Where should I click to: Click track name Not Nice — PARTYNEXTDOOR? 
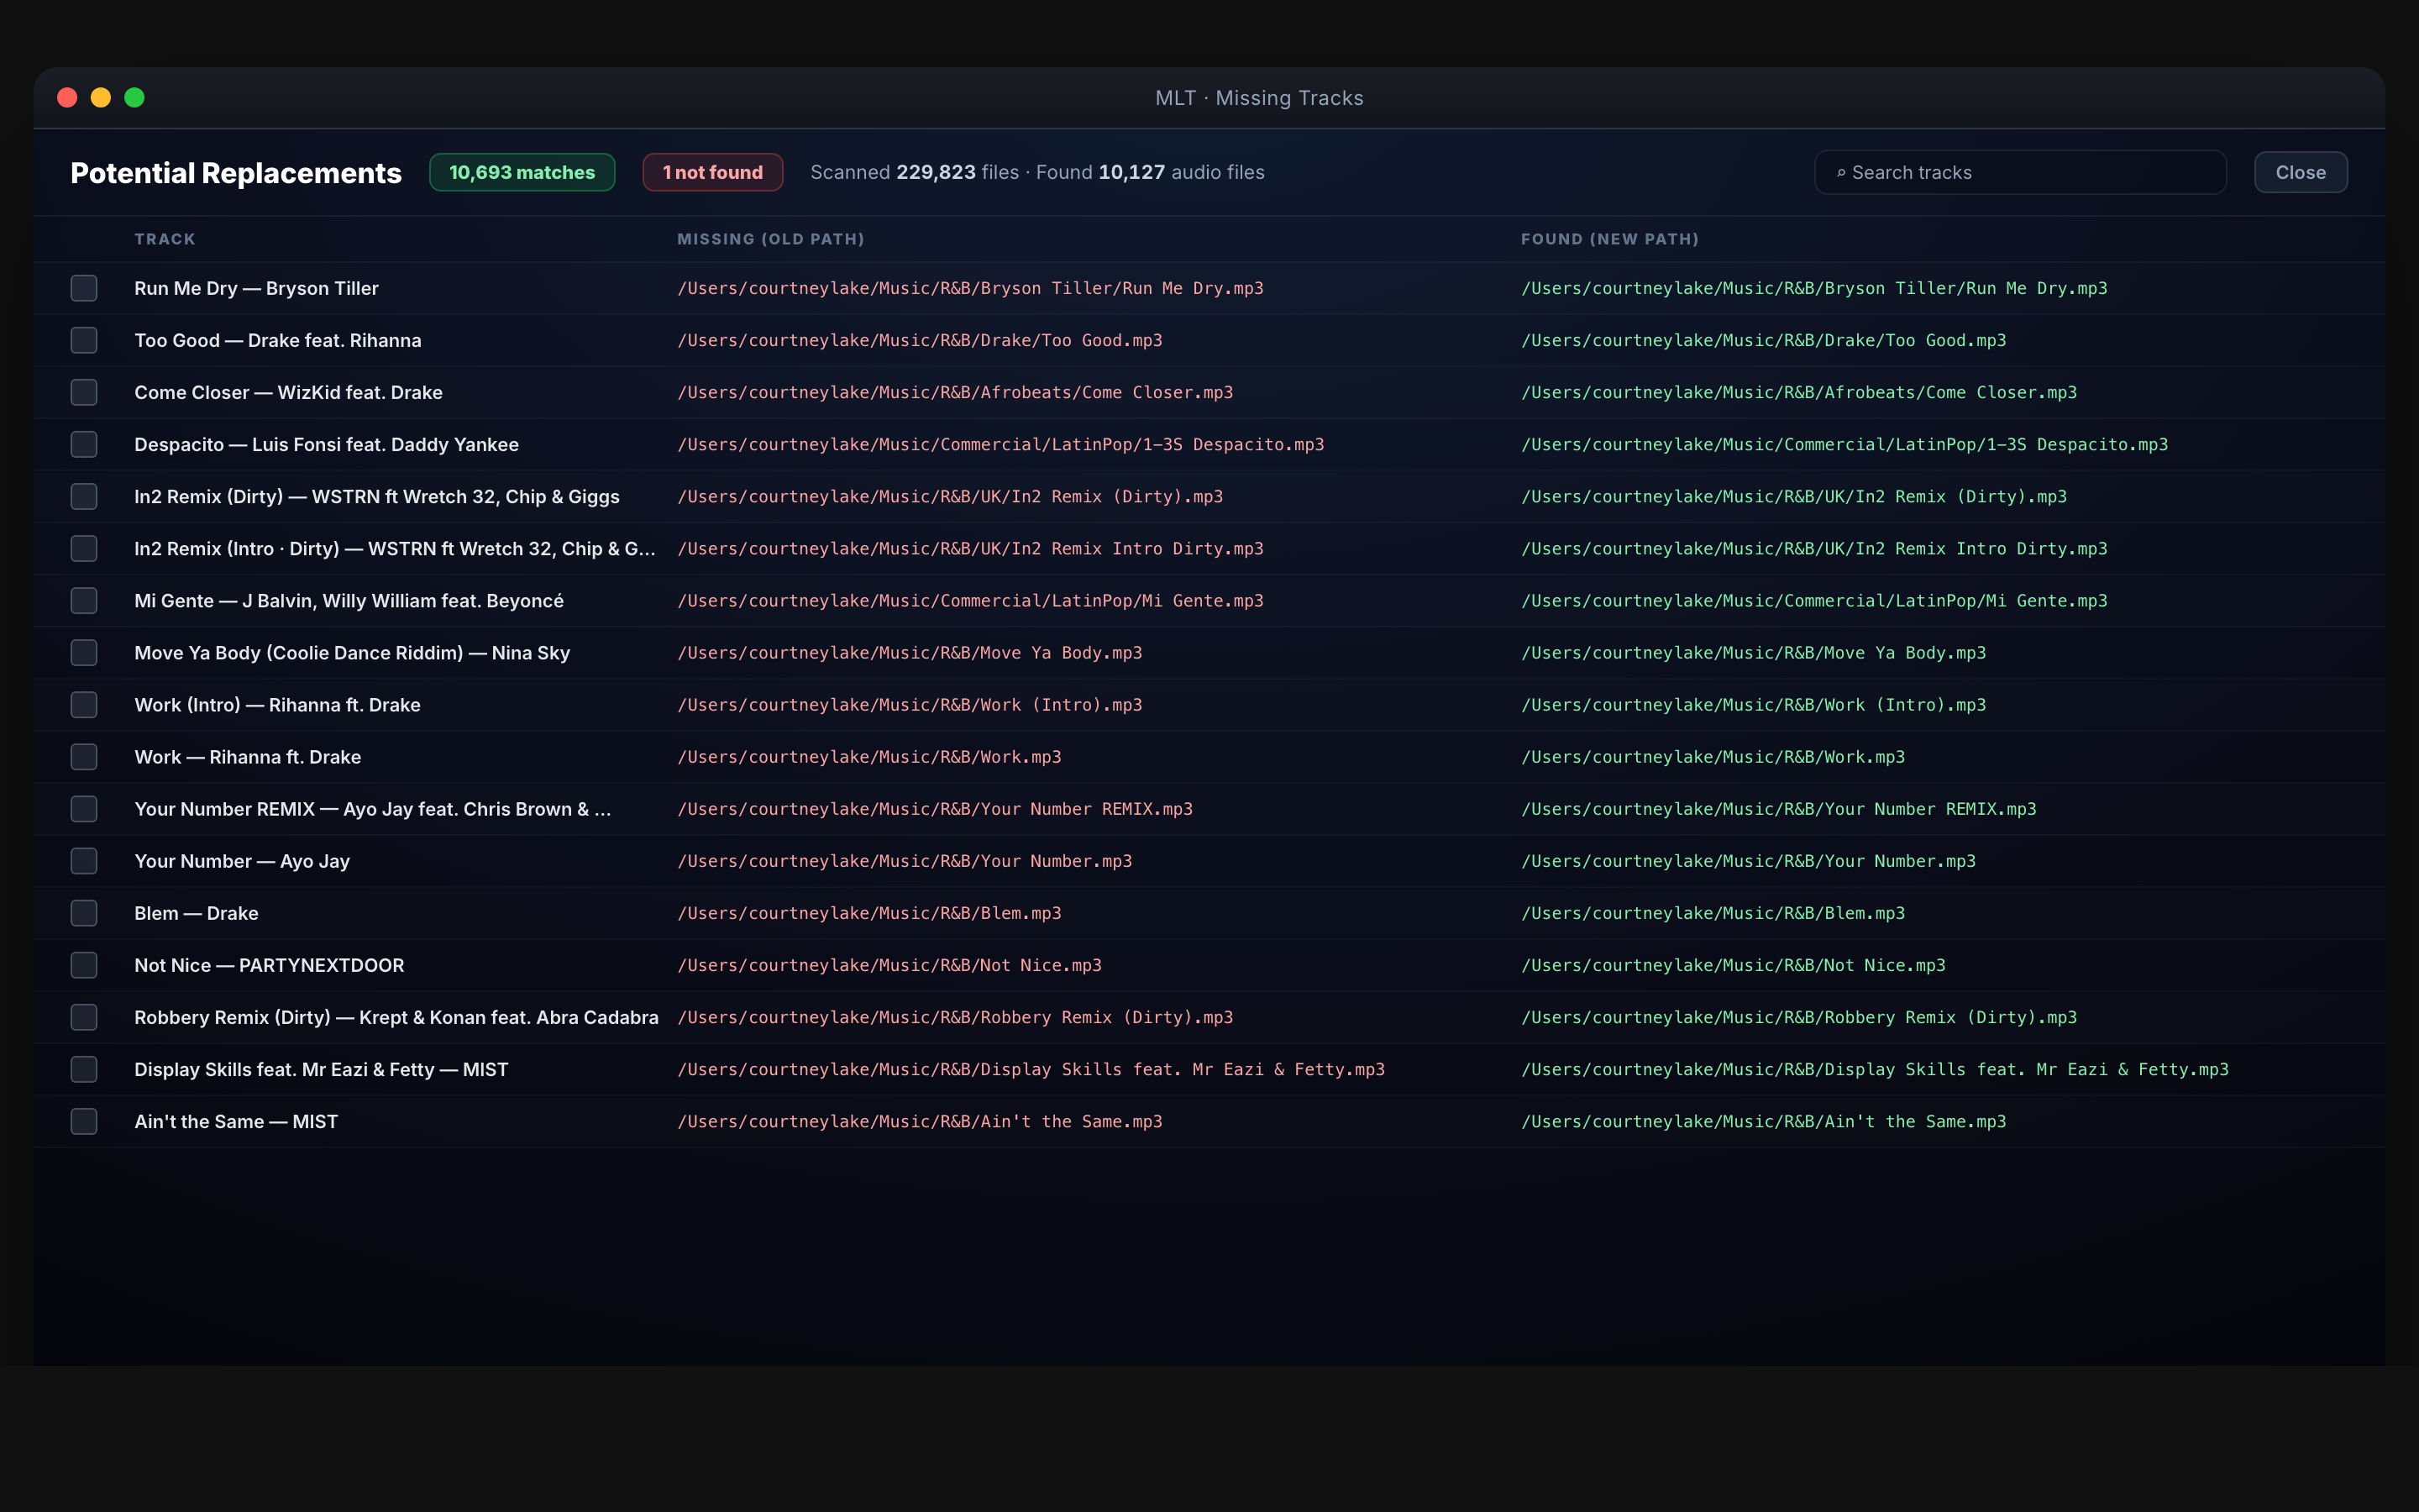269,964
